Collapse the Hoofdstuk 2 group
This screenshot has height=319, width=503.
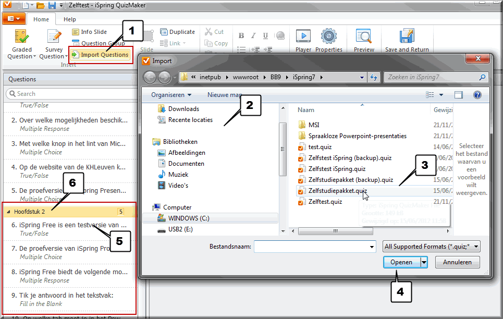9,212
